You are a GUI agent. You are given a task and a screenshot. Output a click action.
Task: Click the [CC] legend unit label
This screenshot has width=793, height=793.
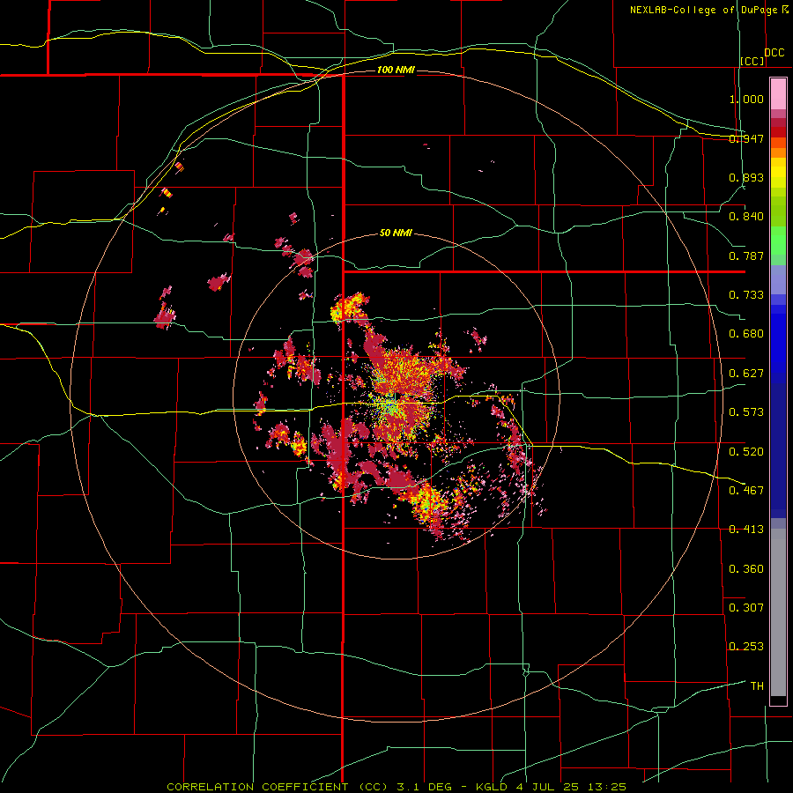click(x=752, y=61)
